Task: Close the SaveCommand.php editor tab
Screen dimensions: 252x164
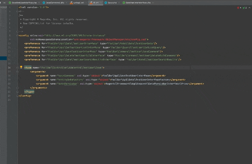Action: 67,2
